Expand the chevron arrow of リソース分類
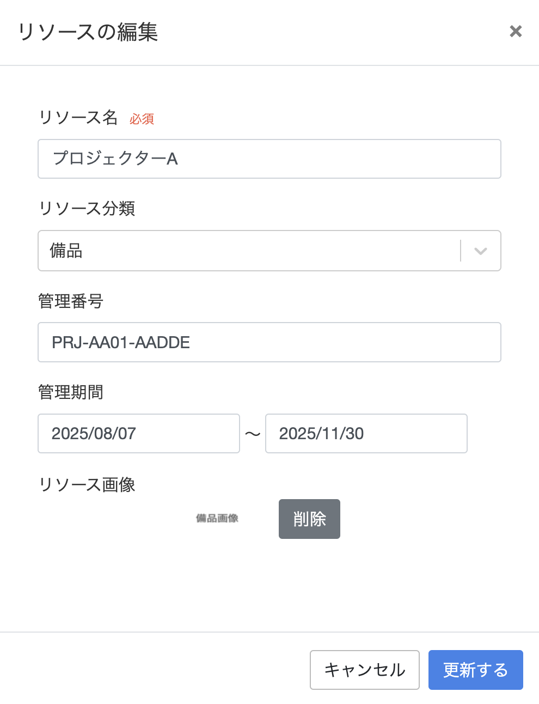Viewport: 539px width, 704px height. click(x=480, y=251)
